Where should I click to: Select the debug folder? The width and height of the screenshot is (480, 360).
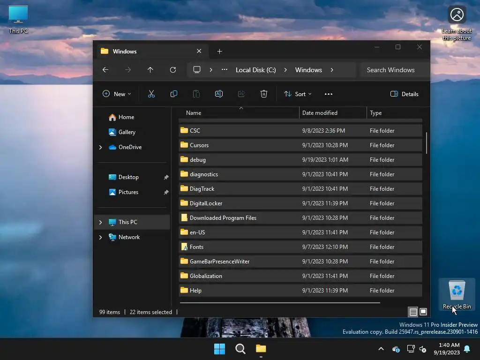coord(300,160)
